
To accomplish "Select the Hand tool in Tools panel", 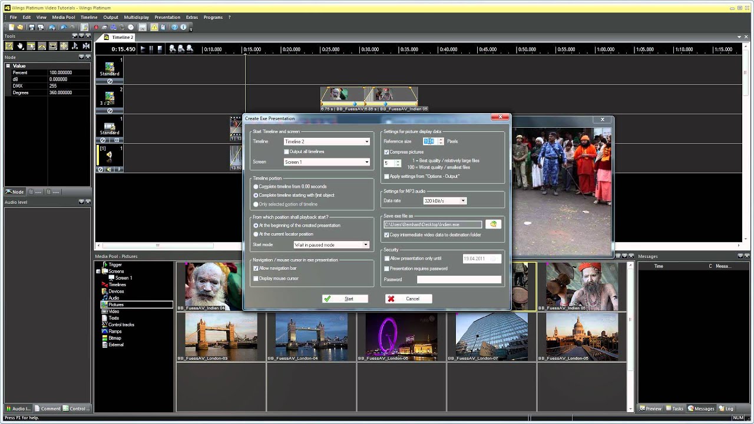I will (x=20, y=46).
